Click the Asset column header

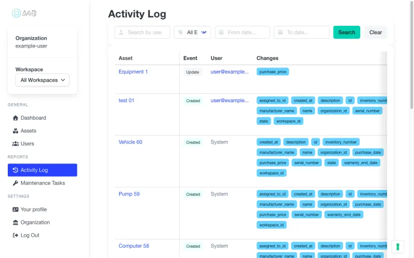(125, 58)
